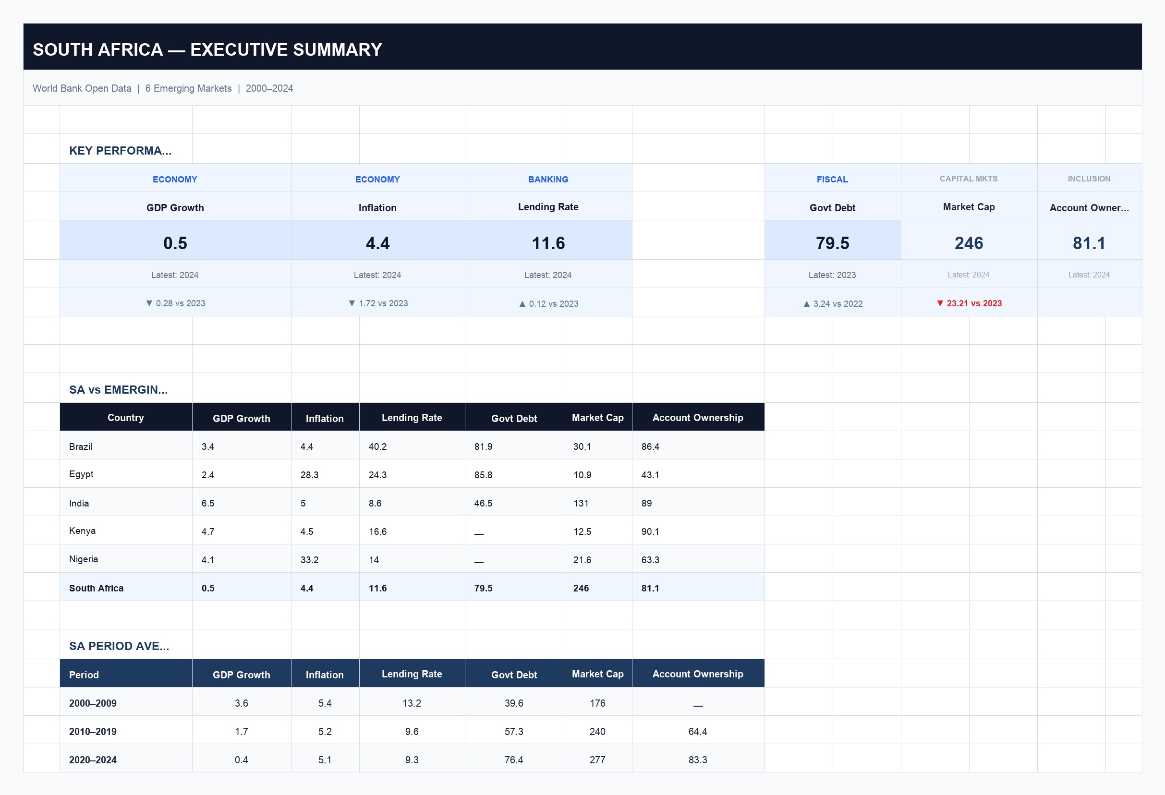Image resolution: width=1165 pixels, height=795 pixels.
Task: Click Egypt's govt debt value 85.8
Action: click(483, 475)
